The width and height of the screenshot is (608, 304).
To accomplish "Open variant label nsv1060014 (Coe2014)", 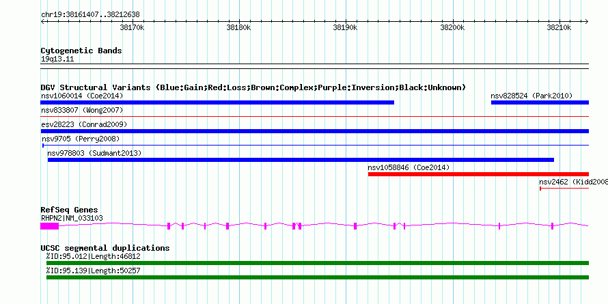I will pos(82,96).
